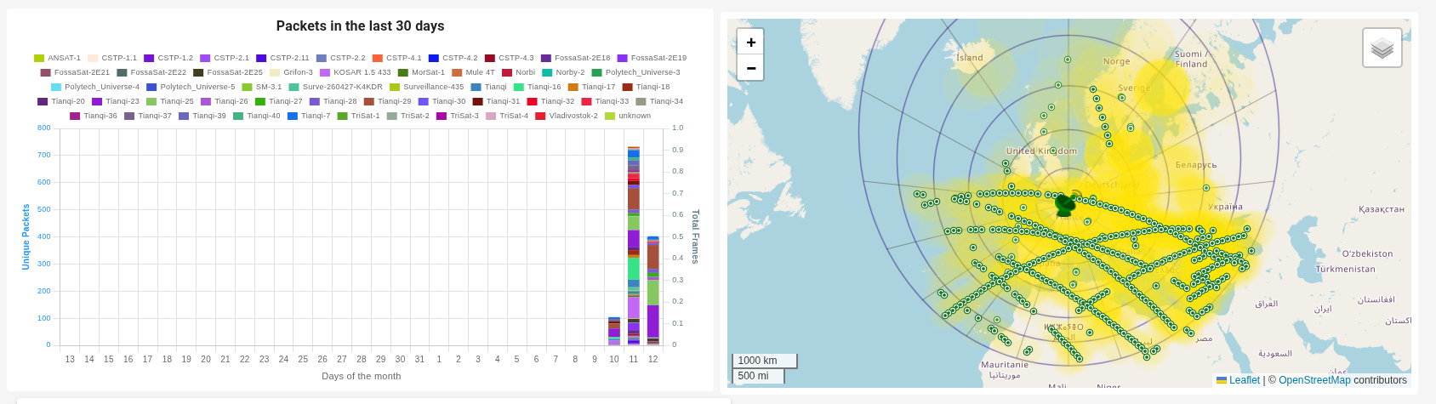Click Tianqi-30 legend label

click(449, 101)
